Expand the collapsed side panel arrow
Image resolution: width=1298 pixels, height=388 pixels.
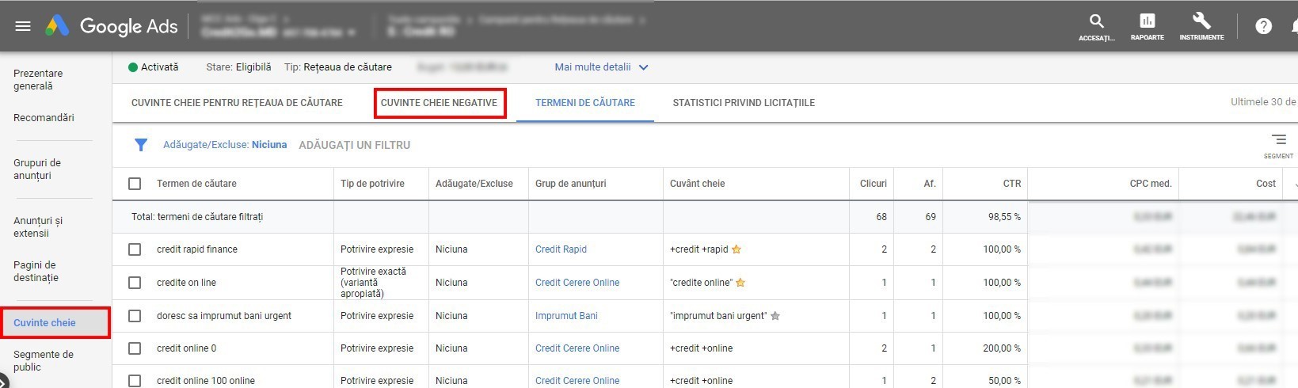click(x=3, y=382)
